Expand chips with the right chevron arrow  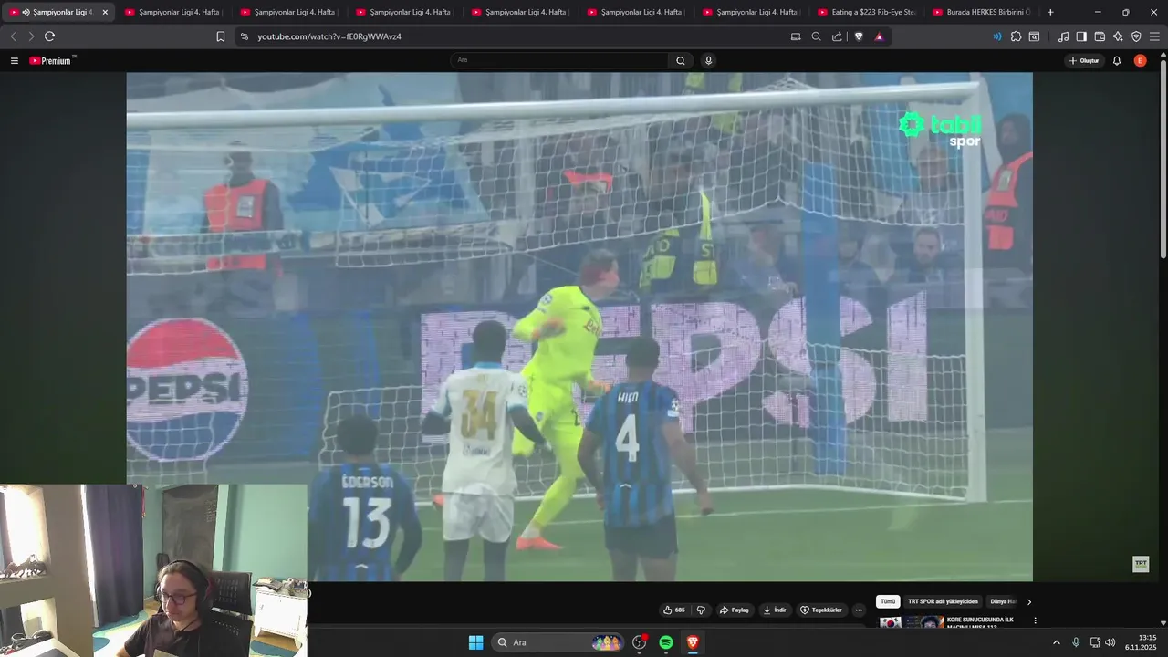pyautogui.click(x=1029, y=601)
